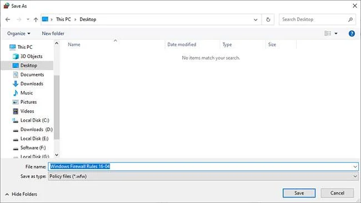Go up one folder level

pos(36,19)
